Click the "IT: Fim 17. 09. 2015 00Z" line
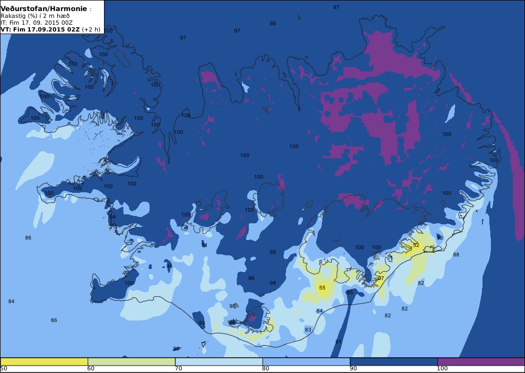The height and width of the screenshot is (373, 525). pyautogui.click(x=36, y=23)
